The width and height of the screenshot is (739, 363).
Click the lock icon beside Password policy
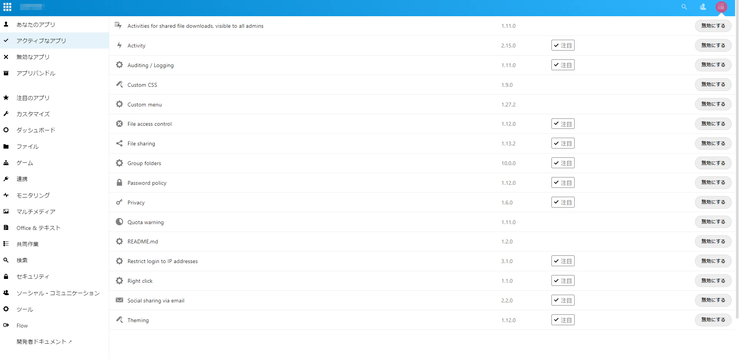click(120, 182)
